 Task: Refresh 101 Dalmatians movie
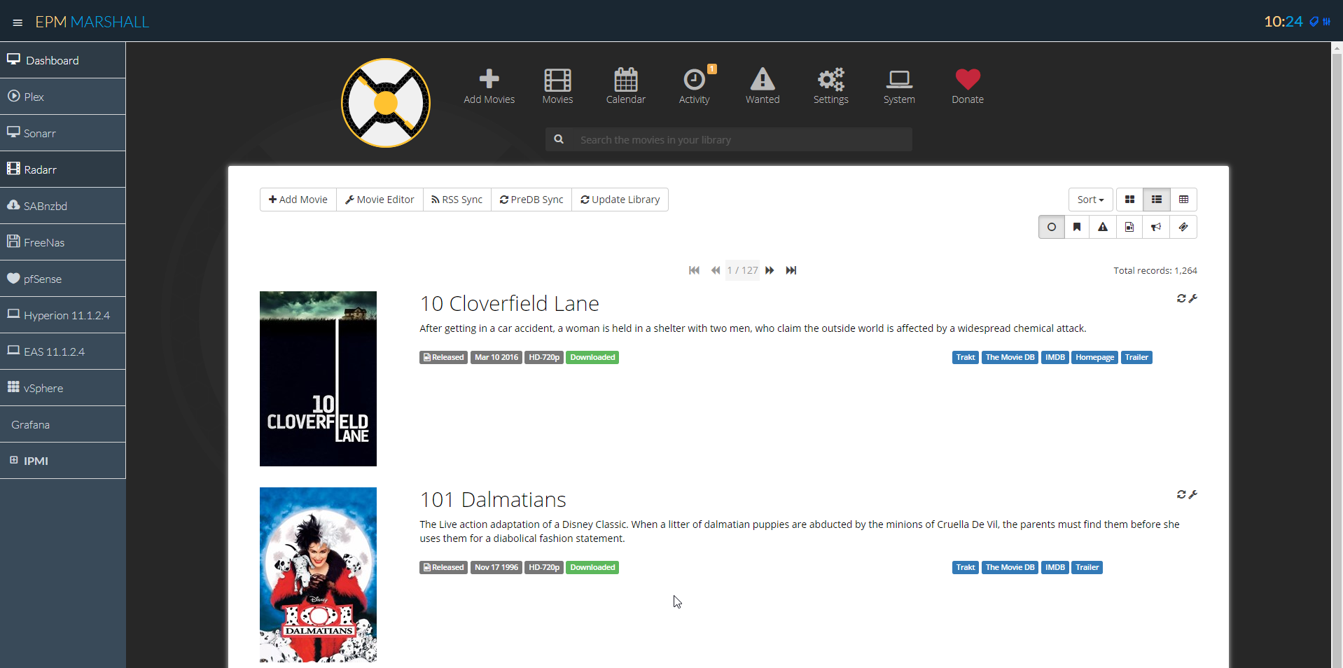coord(1181,494)
